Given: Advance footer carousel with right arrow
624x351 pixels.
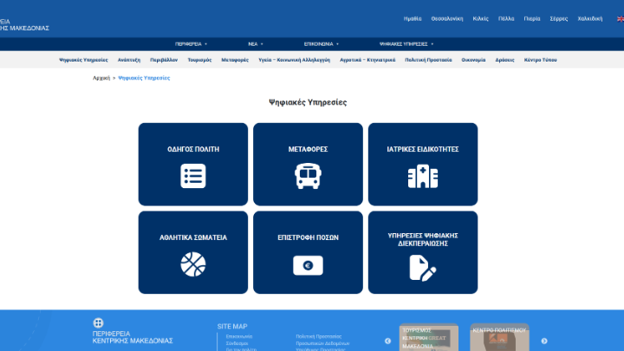Looking at the screenshot, I should pos(544,341).
